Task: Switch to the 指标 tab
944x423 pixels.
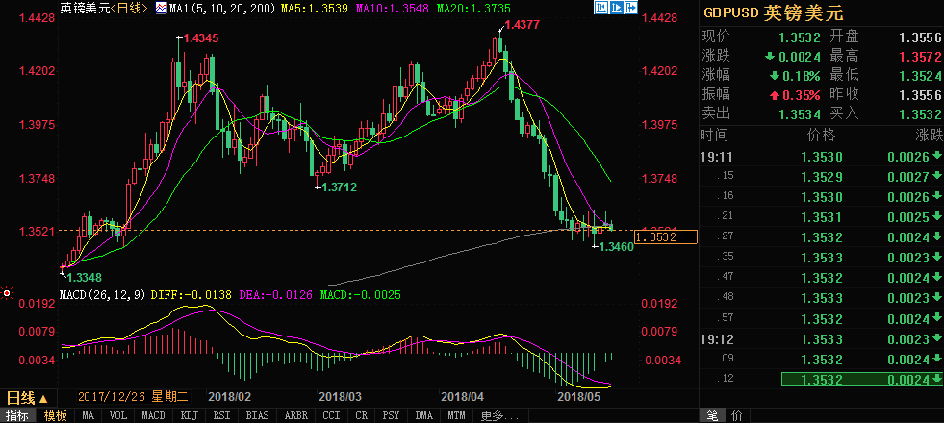Action: pos(17,415)
